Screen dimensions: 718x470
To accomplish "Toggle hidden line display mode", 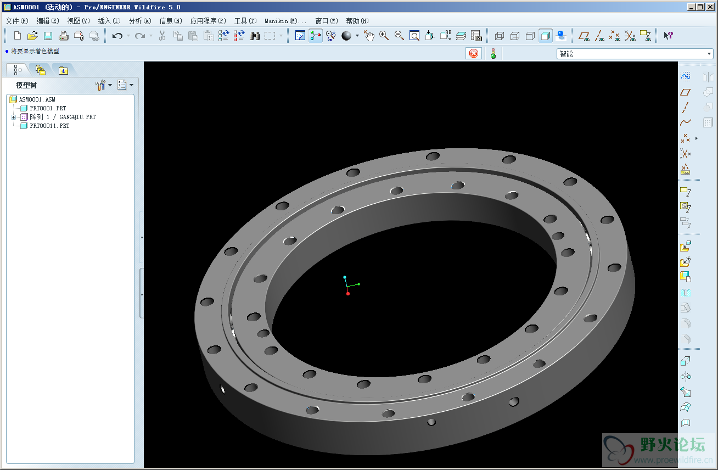I will (x=515, y=36).
